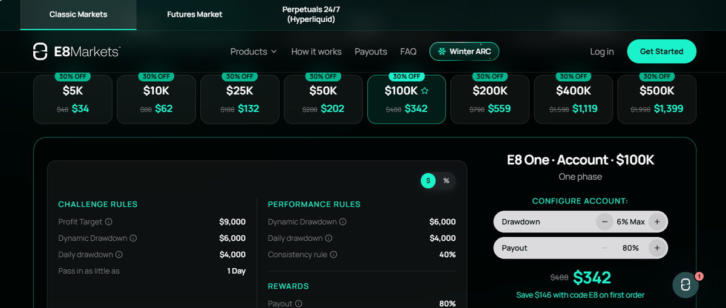Increase Drawdown with the plus button
The width and height of the screenshot is (726, 308).
[x=657, y=222]
